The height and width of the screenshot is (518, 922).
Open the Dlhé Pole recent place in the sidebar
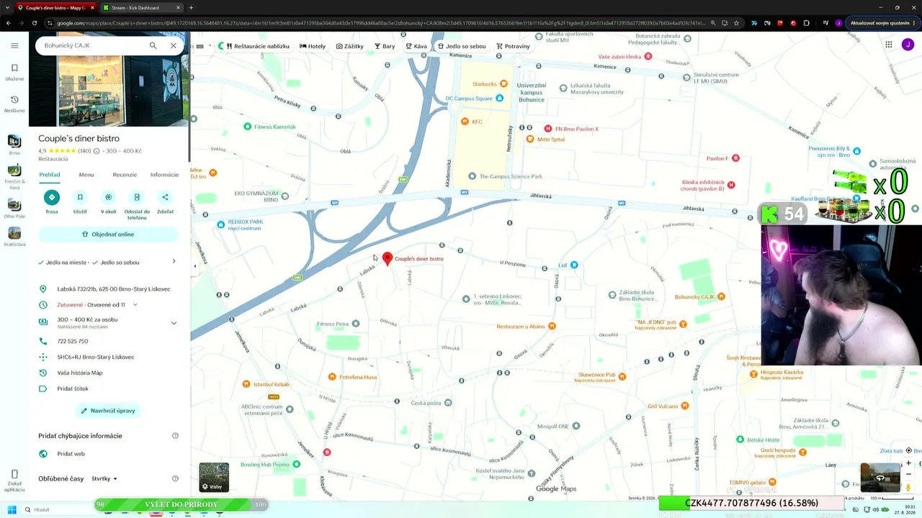click(14, 206)
